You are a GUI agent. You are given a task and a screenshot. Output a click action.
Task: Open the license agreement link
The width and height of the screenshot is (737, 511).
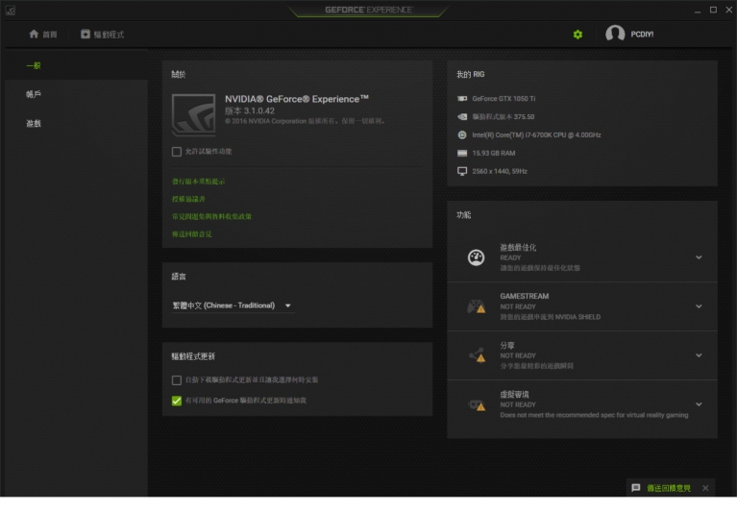click(x=188, y=199)
